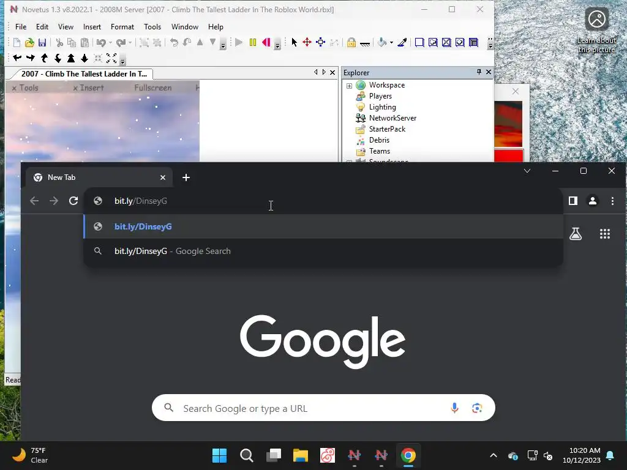Viewport: 627px width, 470px height.
Task: Open Chrome side panel icon
Action: pyautogui.click(x=573, y=201)
